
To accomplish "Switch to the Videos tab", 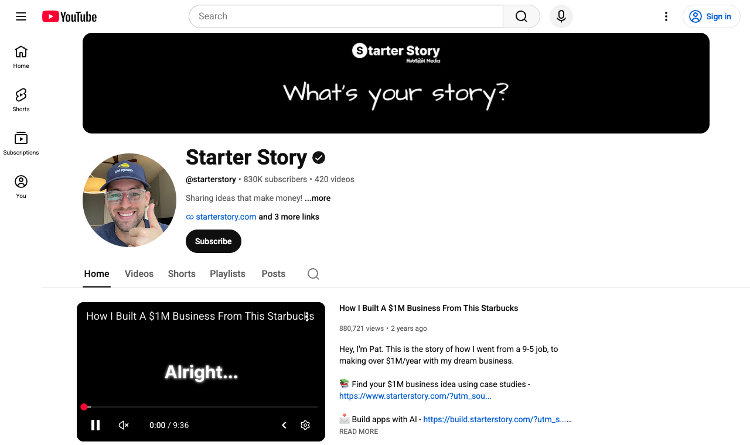I will coord(139,273).
